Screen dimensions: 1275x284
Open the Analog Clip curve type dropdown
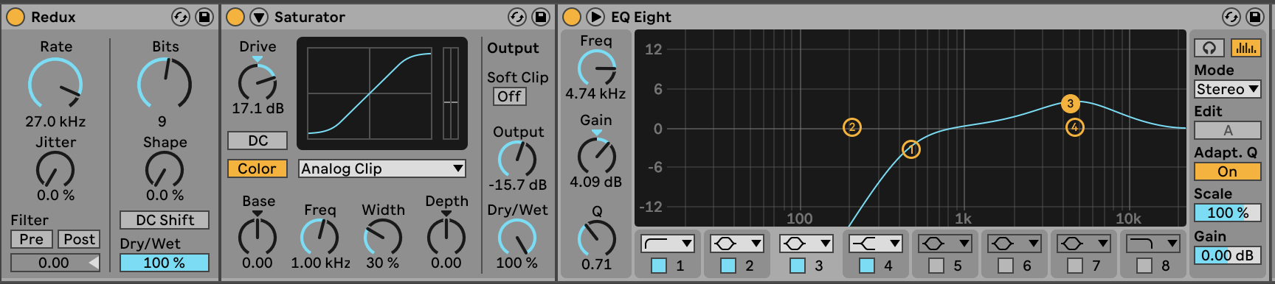pyautogui.click(x=382, y=168)
